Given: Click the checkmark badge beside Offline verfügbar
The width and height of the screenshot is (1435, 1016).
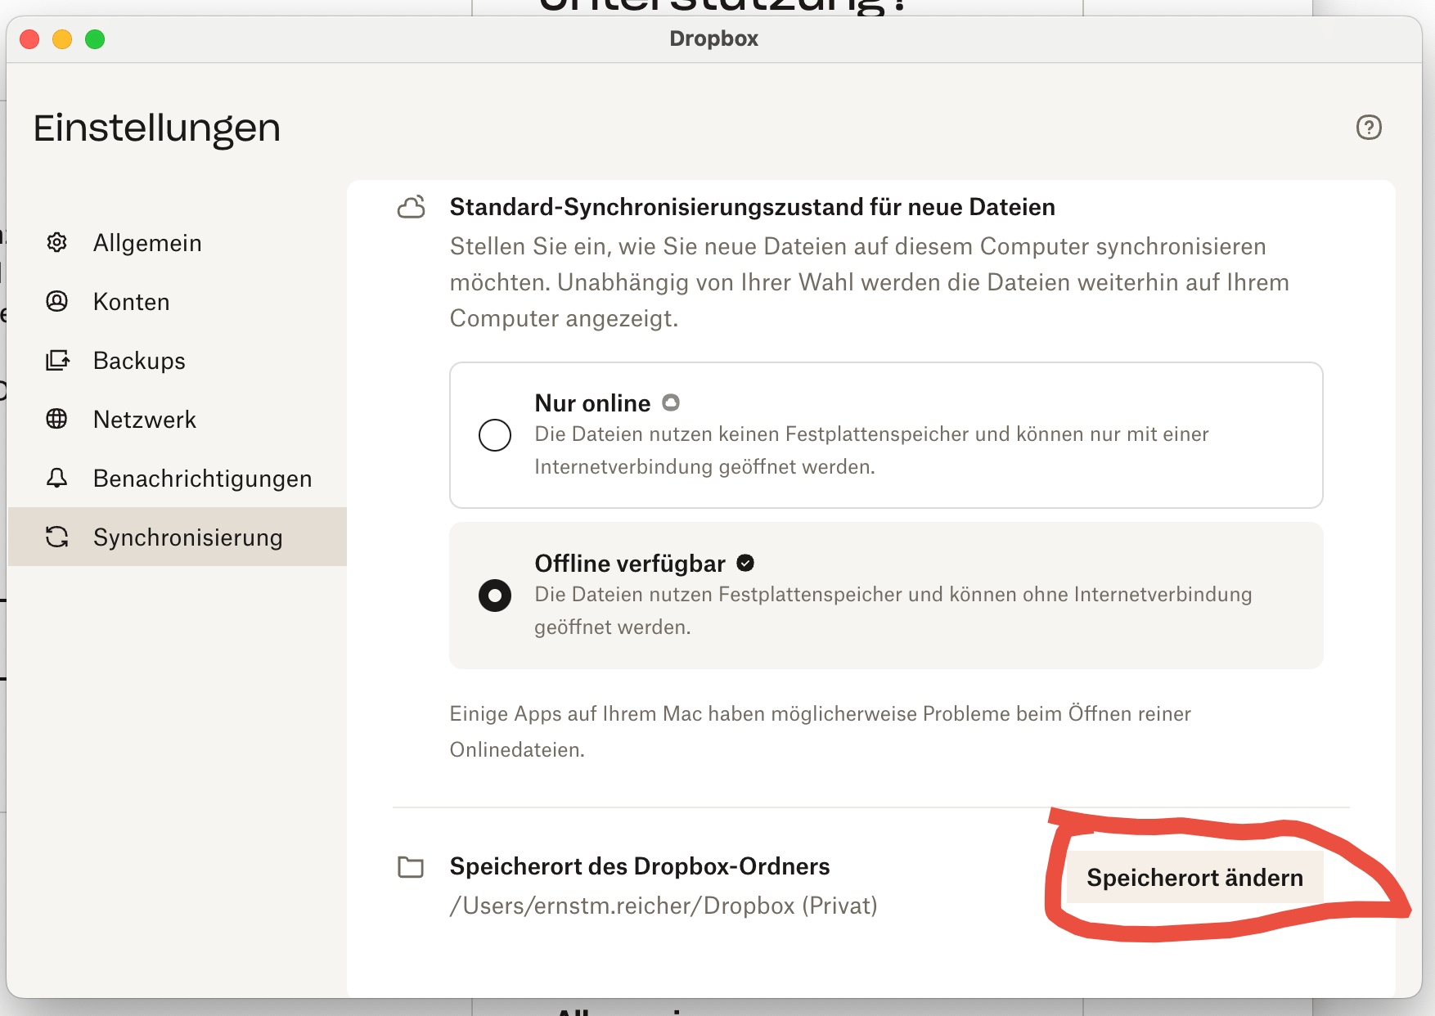Looking at the screenshot, I should pos(745,563).
